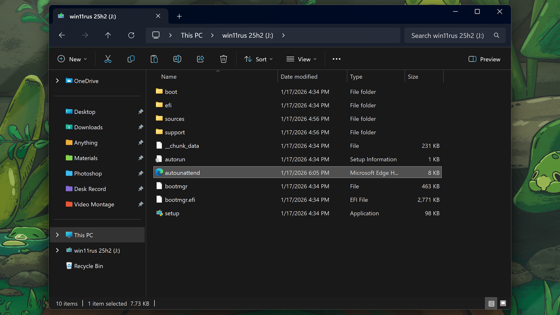
Task: Click the Share icon in toolbar
Action: point(200,59)
